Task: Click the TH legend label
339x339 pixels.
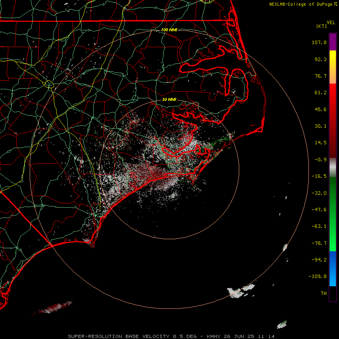Action: (x=324, y=293)
